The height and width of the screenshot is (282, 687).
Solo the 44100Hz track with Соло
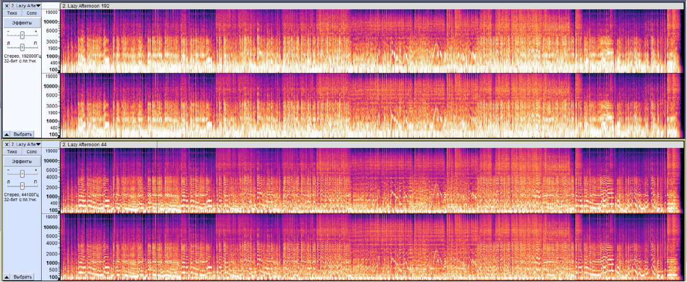coord(31,152)
